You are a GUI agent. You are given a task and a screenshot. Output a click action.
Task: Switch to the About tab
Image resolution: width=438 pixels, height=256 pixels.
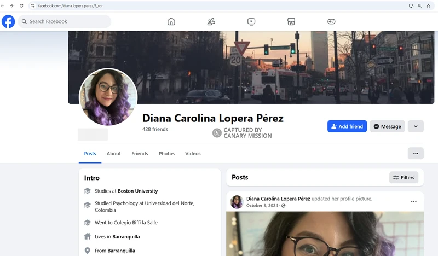pyautogui.click(x=114, y=154)
